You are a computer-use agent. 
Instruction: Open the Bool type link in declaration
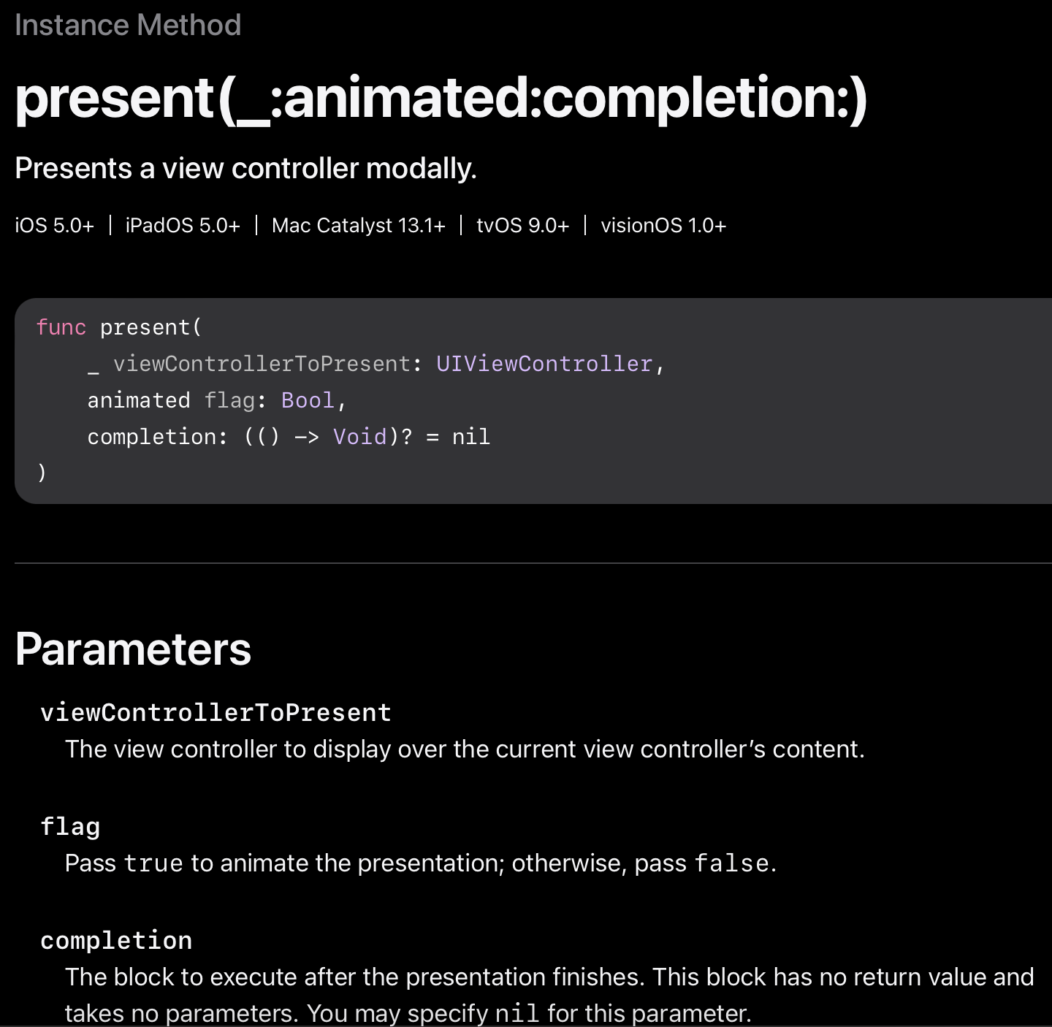(308, 400)
